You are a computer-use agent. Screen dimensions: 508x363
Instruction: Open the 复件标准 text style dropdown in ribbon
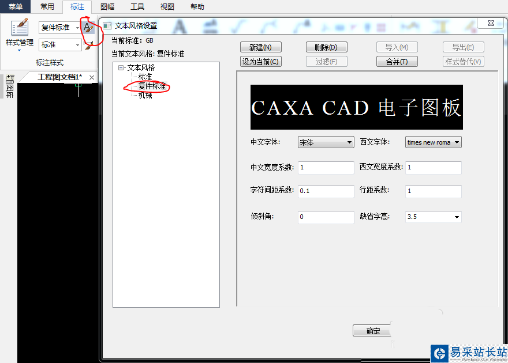tap(77, 28)
